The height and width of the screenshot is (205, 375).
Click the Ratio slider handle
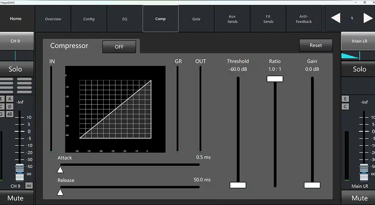(x=275, y=79)
